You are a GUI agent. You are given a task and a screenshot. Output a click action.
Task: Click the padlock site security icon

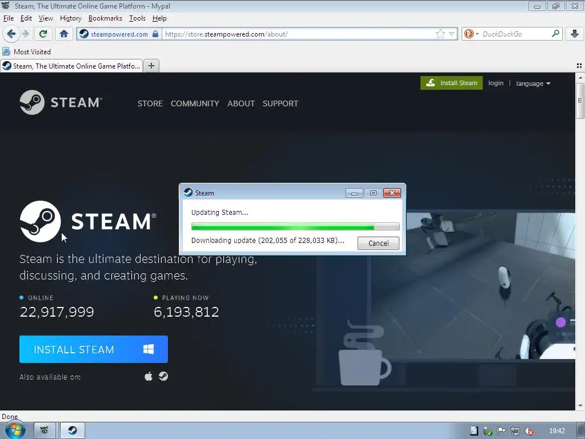pyautogui.click(x=155, y=34)
